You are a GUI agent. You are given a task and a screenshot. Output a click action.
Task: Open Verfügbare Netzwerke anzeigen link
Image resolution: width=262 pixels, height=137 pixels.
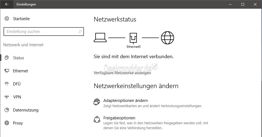(122, 73)
